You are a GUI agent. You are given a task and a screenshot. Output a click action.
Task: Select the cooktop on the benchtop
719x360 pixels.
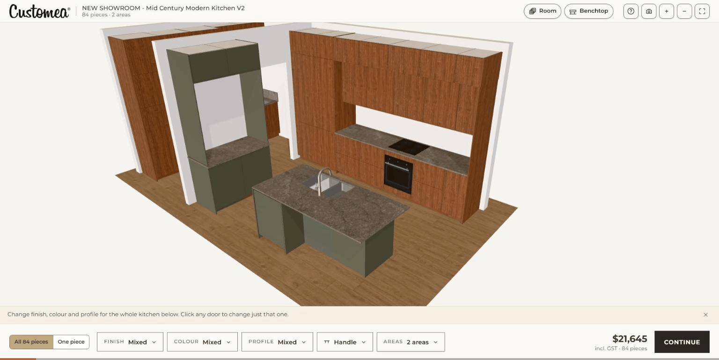[409, 146]
